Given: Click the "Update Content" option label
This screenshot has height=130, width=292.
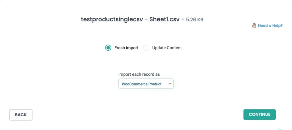Looking at the screenshot, I should coord(167,48).
